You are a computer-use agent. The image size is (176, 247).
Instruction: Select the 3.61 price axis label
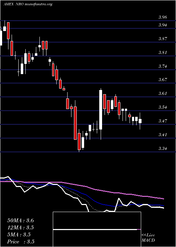tap(163, 94)
